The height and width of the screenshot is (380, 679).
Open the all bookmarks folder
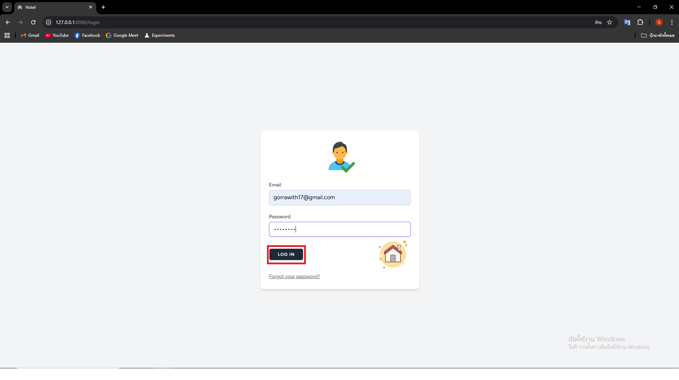tap(657, 35)
